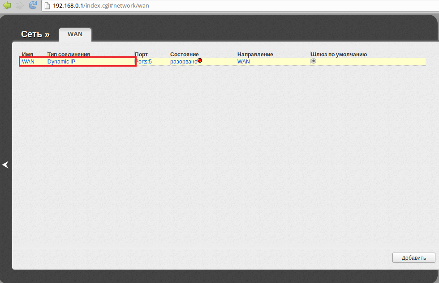Click the Ports:5 port entry
This screenshot has height=283, width=439.
click(143, 62)
